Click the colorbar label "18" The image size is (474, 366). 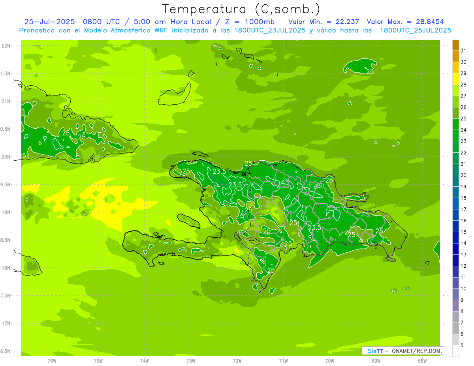[x=463, y=198]
